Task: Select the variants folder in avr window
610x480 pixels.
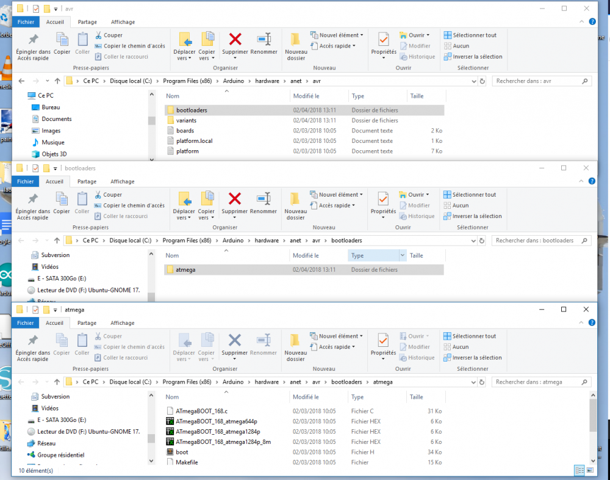Action: (x=304, y=120)
